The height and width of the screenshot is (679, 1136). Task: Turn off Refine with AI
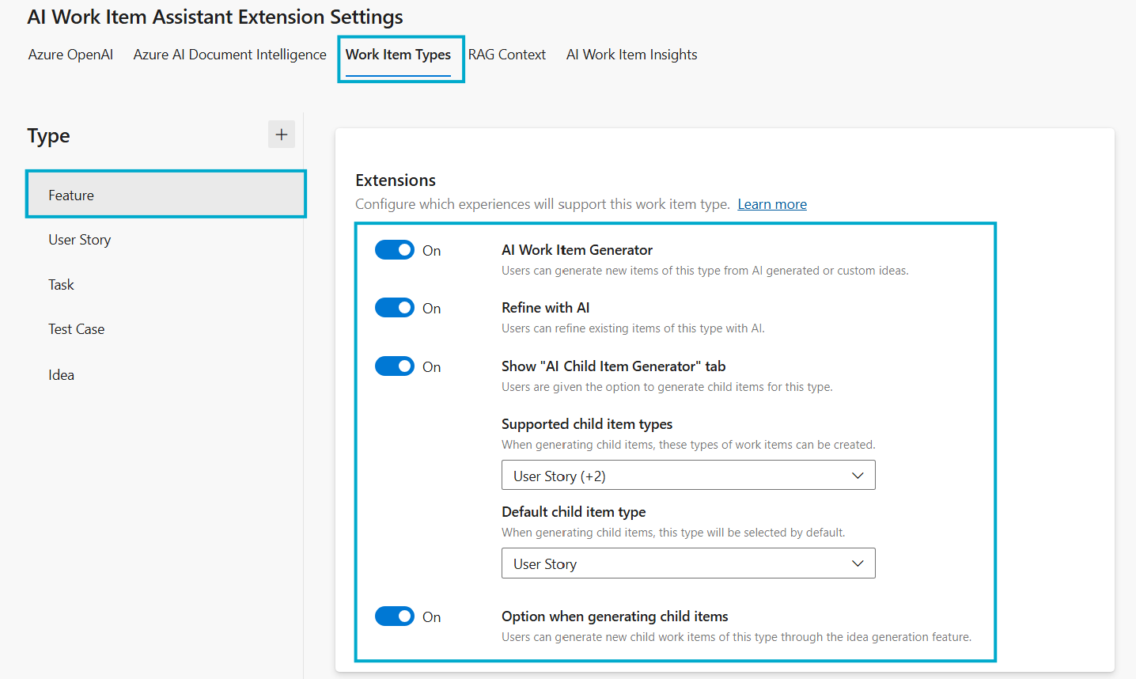(394, 307)
